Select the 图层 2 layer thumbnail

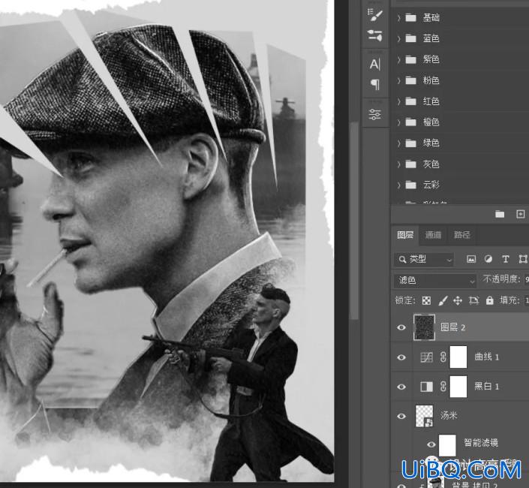[x=424, y=327]
